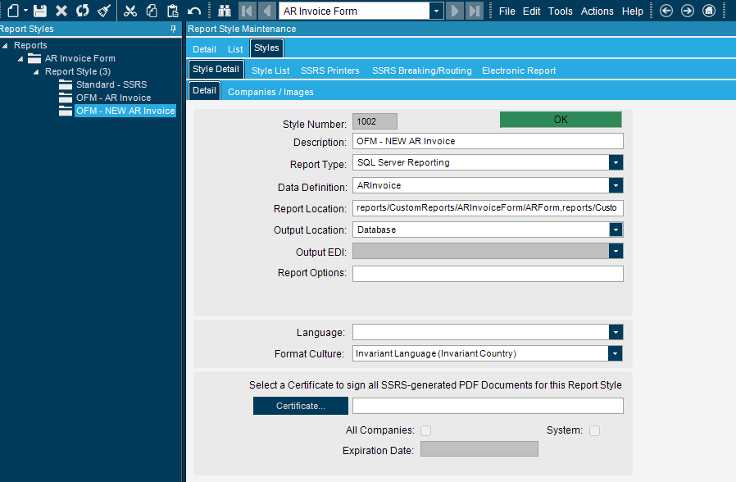Click the Clear broom icon
Viewport: 736px width, 482px height.
[104, 11]
